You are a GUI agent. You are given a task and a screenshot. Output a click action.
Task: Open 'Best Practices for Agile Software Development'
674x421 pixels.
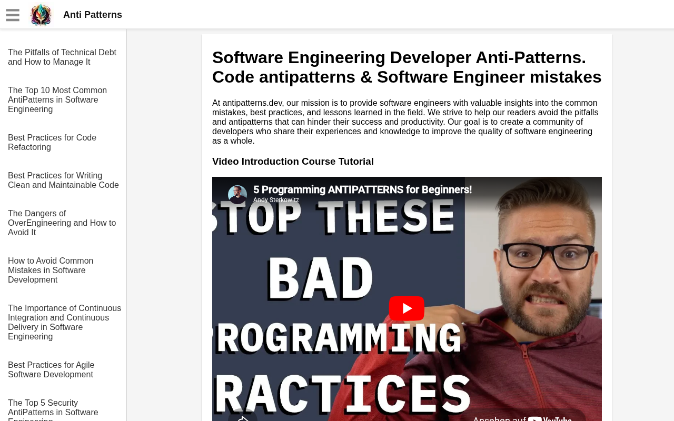pyautogui.click(x=51, y=369)
